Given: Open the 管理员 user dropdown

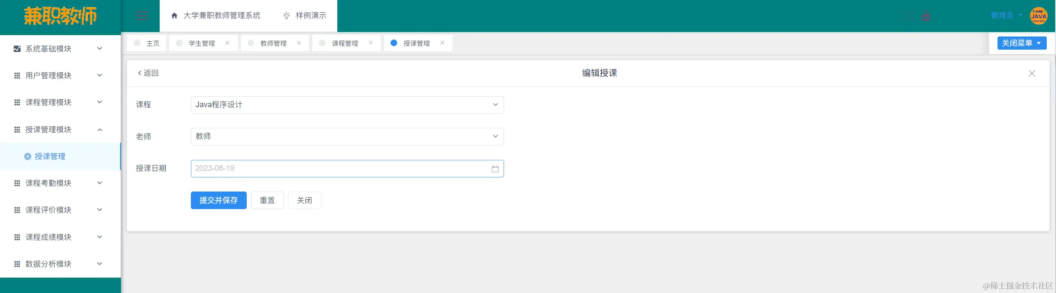Looking at the screenshot, I should coord(1006,15).
